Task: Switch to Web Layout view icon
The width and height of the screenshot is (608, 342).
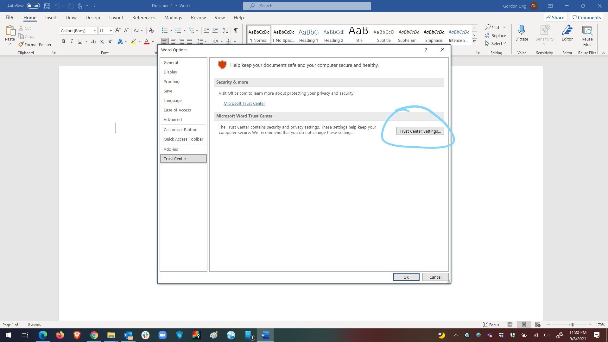Action: (x=538, y=325)
